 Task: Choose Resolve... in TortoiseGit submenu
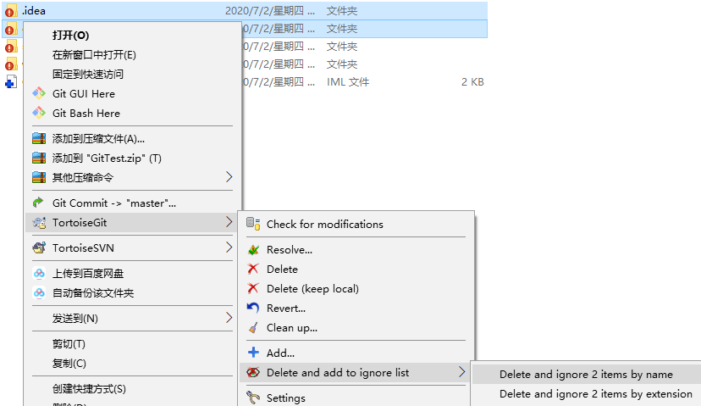pyautogui.click(x=290, y=250)
